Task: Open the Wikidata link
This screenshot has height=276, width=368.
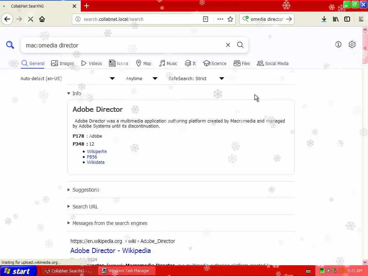Action: tap(96, 162)
